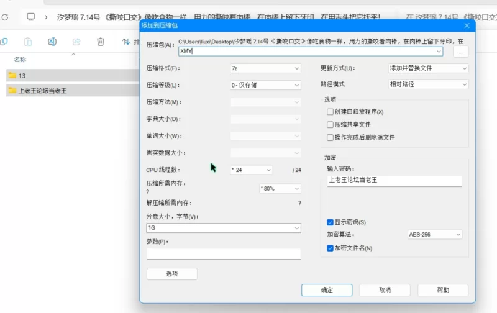
Task: Open the 压缩所需内存 dropdown showing 80%
Action: tap(280, 189)
